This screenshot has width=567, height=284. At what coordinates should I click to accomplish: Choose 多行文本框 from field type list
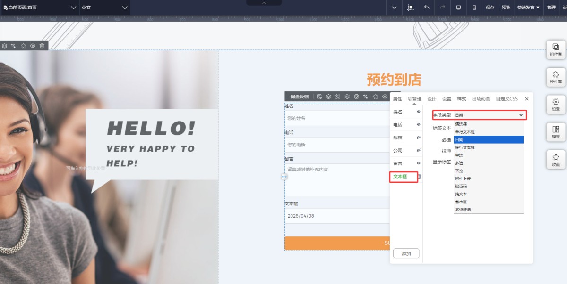pyautogui.click(x=489, y=147)
